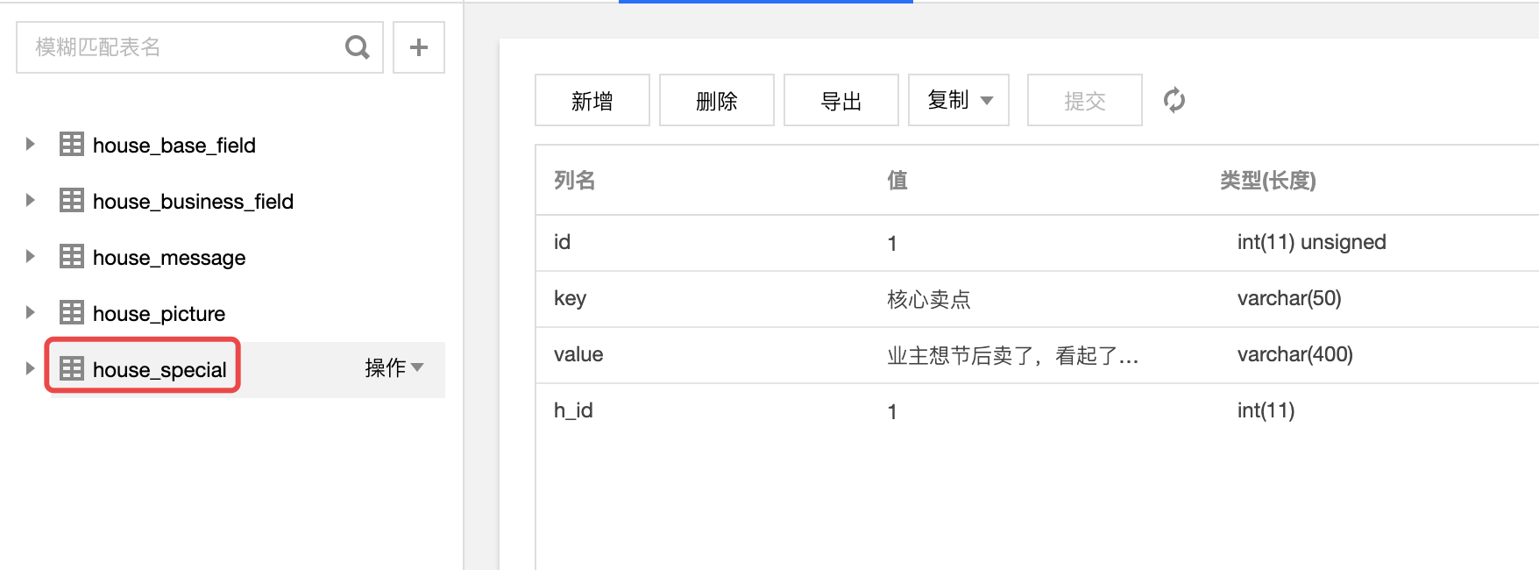1539x570 pixels.
Task: Click house_base_field table icon
Action: click(72, 144)
